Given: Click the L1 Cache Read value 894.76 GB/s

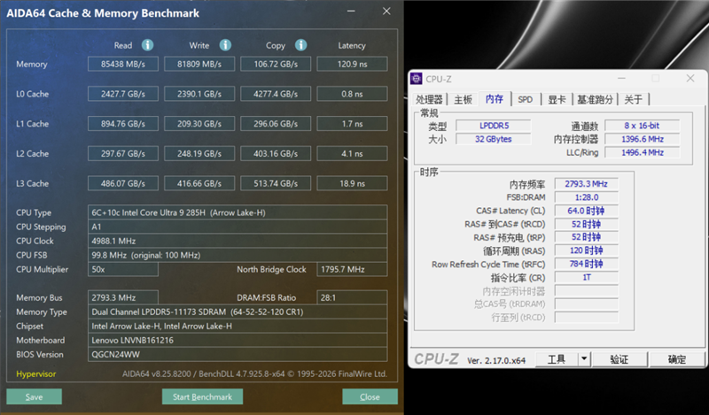Looking at the screenshot, I should coord(123,124).
